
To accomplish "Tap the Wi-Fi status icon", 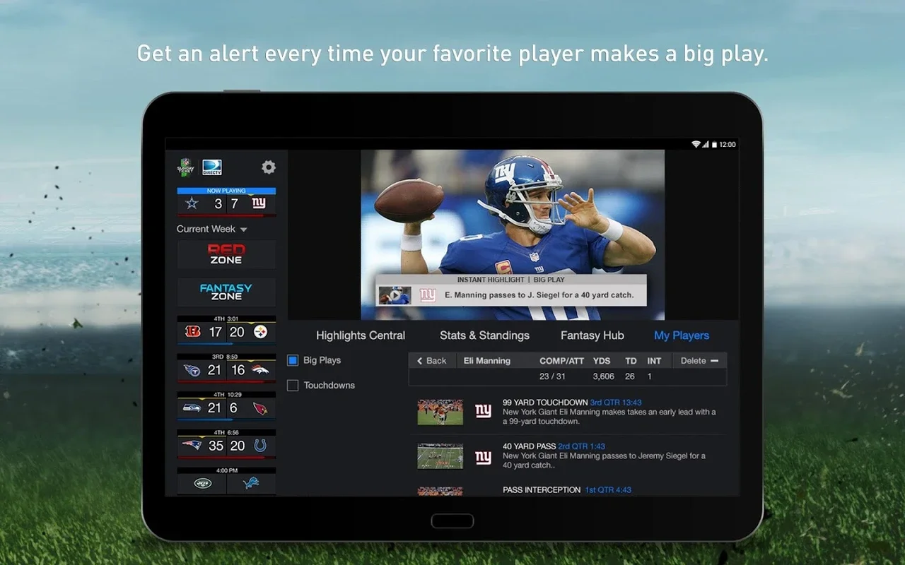I will pos(696,144).
